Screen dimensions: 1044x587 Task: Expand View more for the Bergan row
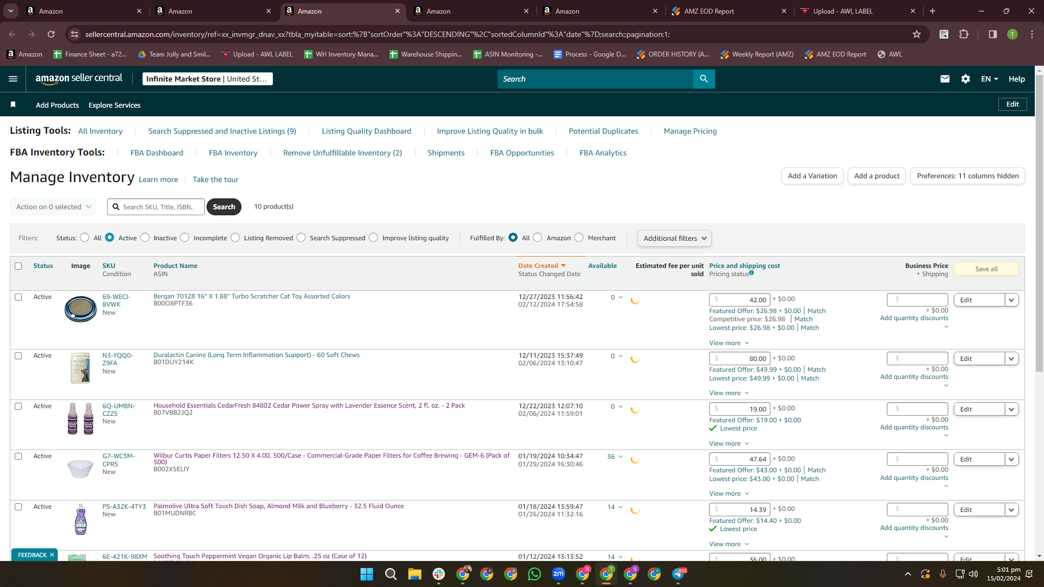[729, 343]
